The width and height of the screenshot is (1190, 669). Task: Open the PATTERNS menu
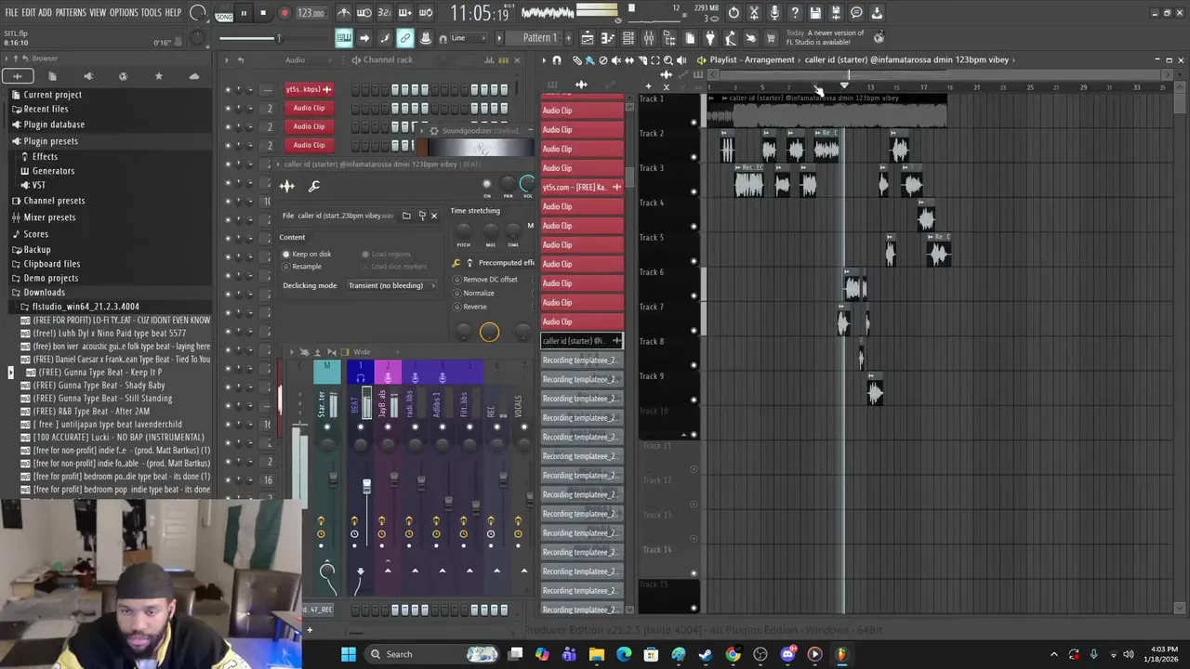point(71,13)
